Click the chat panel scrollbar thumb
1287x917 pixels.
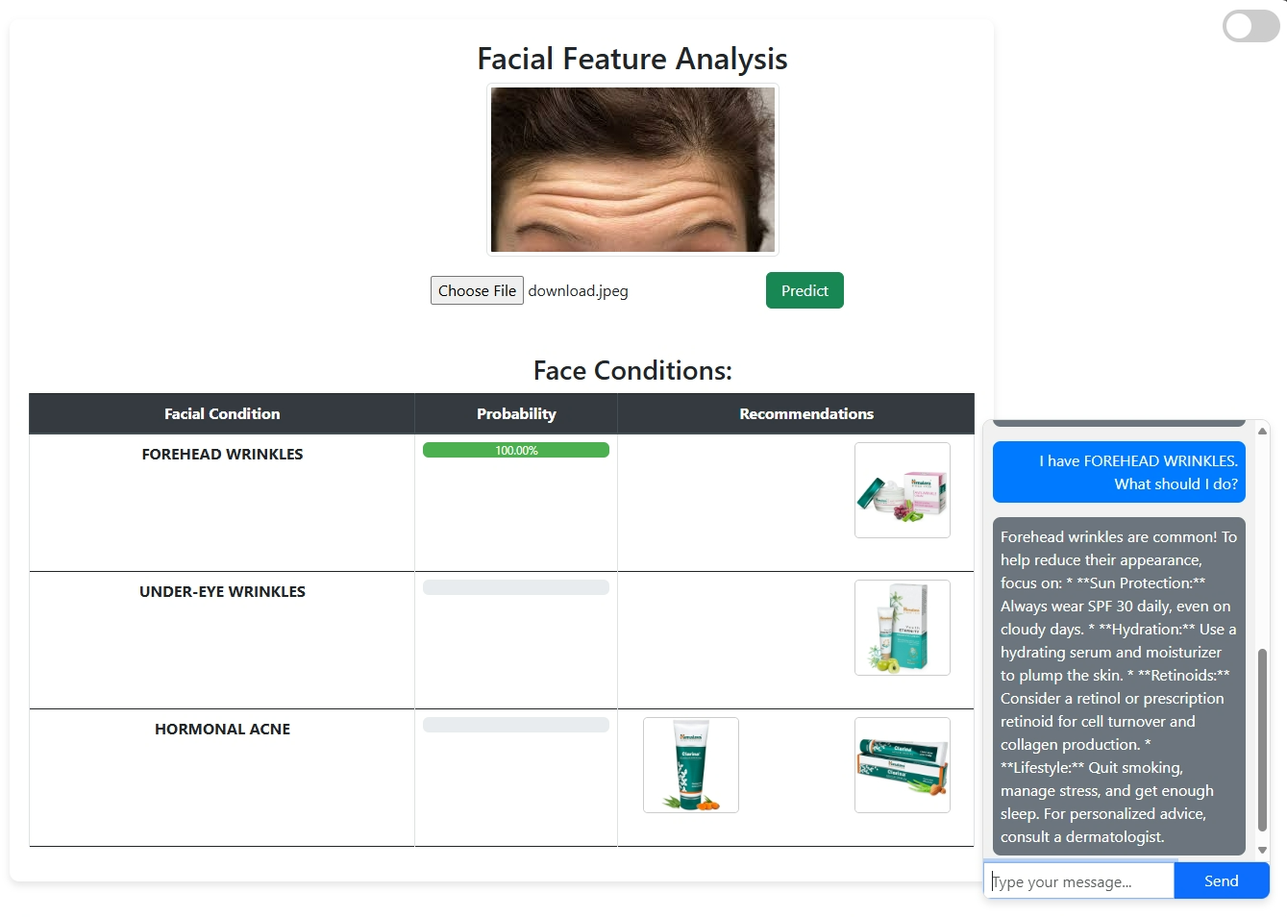tap(1262, 738)
